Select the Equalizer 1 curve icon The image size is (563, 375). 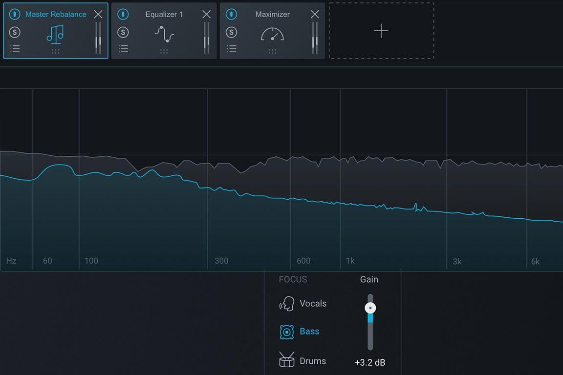click(x=164, y=35)
